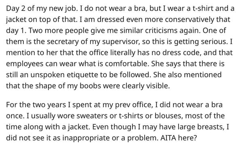Click the word "AITA" in the post

[168, 137]
